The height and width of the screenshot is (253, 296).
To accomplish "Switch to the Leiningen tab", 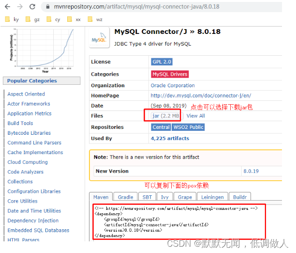I will pyautogui.click(x=212, y=197).
